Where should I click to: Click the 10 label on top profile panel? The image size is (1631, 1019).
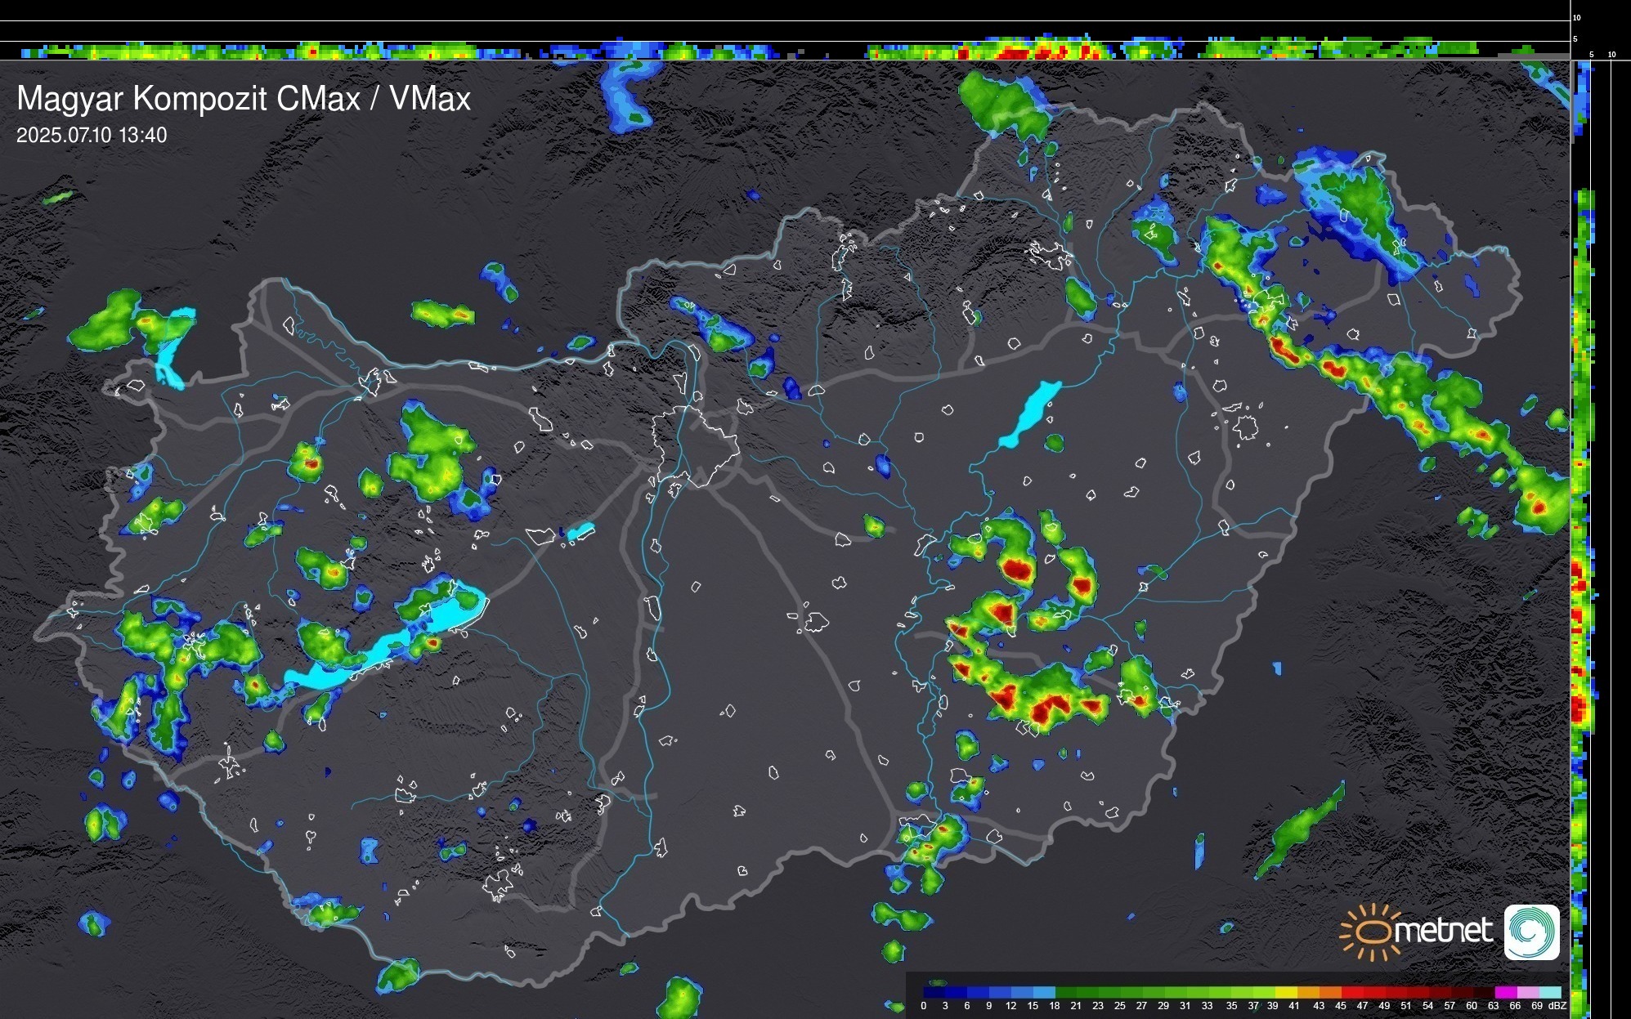coord(1576,17)
